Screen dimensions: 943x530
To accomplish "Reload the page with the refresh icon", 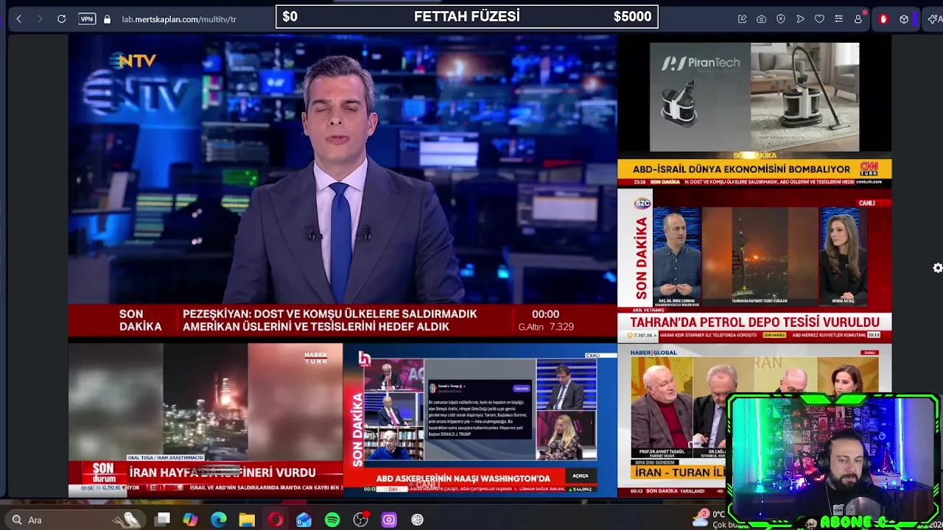I will (x=62, y=19).
